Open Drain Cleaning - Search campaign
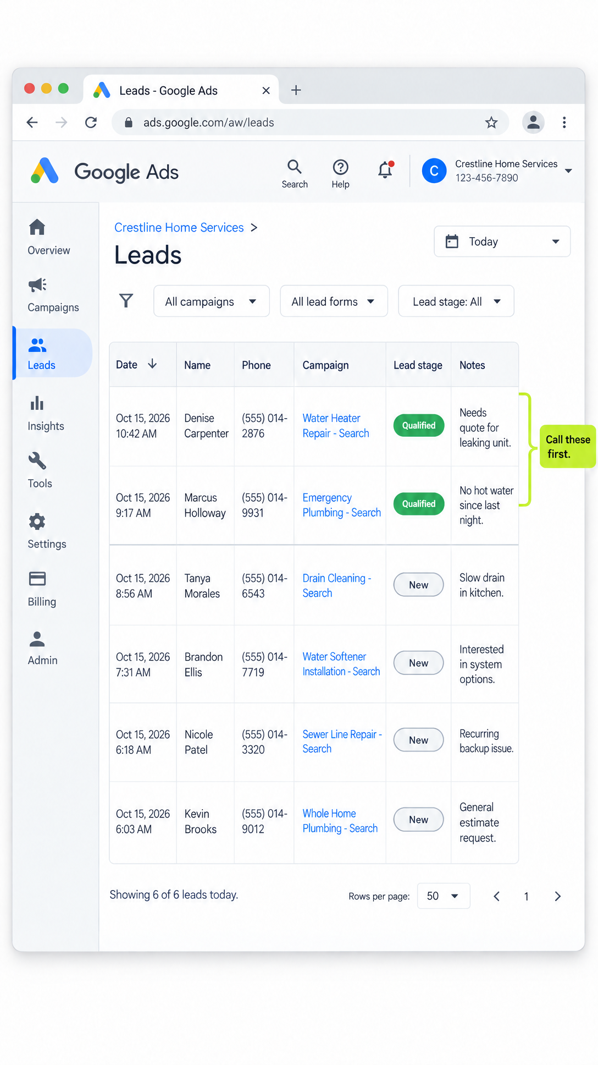The width and height of the screenshot is (598, 1065). 336,585
